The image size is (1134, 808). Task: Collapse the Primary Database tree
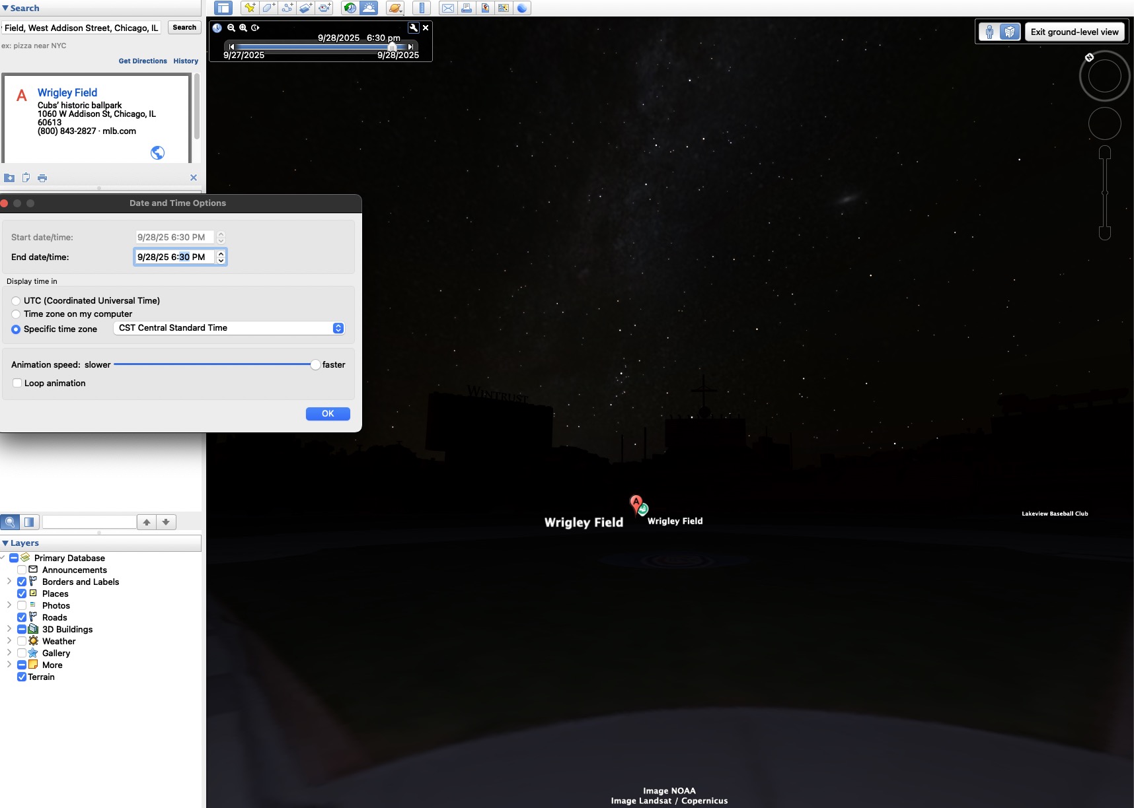(3, 558)
